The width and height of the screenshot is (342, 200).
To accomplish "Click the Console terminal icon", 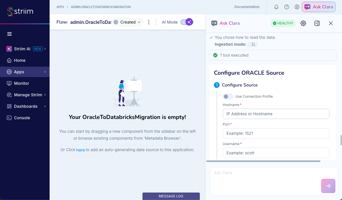I will click(x=9, y=118).
